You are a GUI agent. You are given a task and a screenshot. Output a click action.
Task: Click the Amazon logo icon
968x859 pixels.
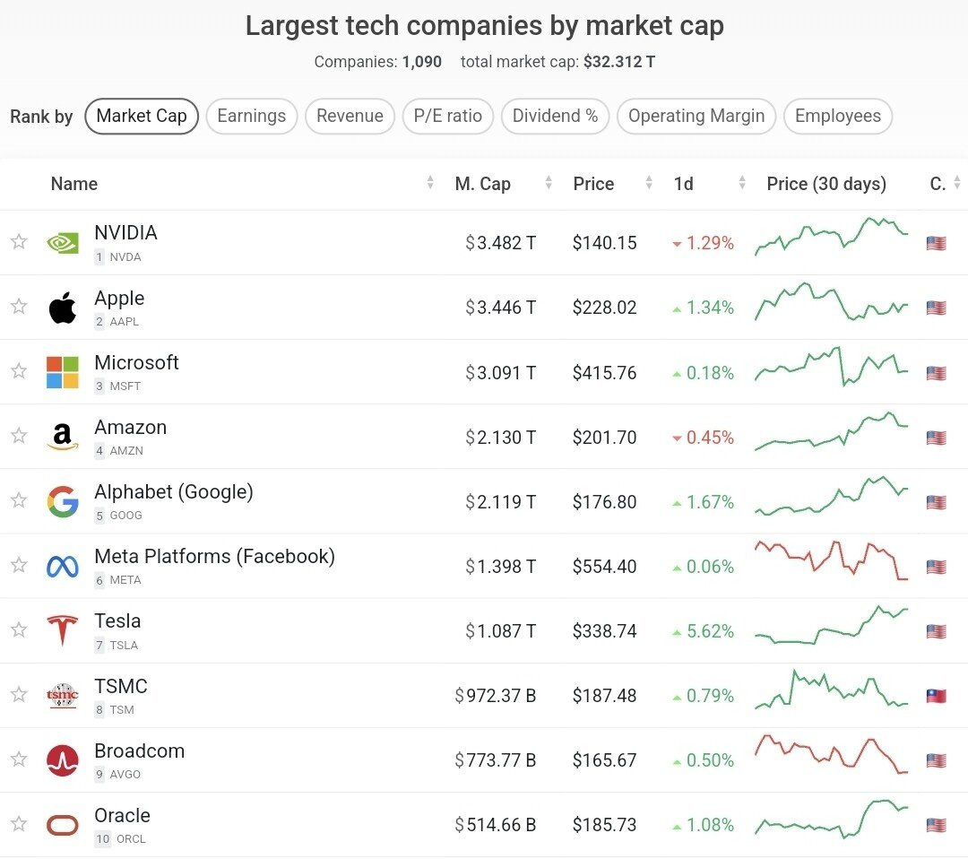tap(63, 437)
